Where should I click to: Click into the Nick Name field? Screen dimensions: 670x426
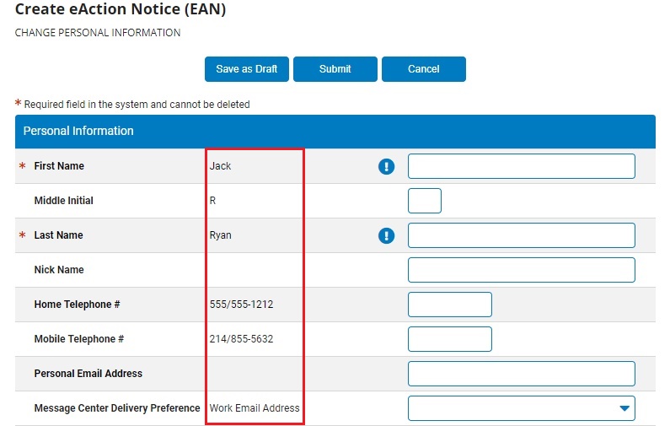pos(521,270)
